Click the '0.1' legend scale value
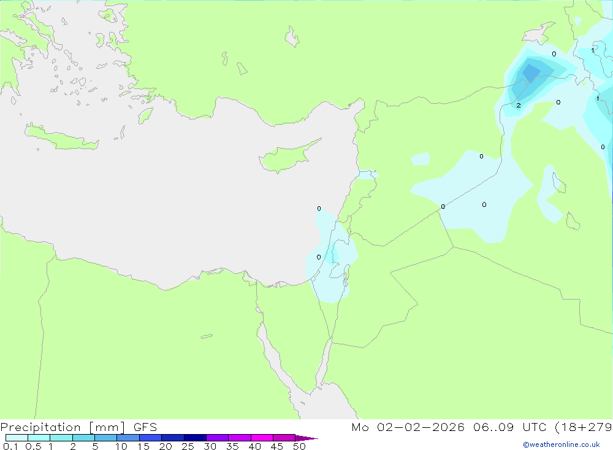The image size is (613, 450). pyautogui.click(x=10, y=446)
